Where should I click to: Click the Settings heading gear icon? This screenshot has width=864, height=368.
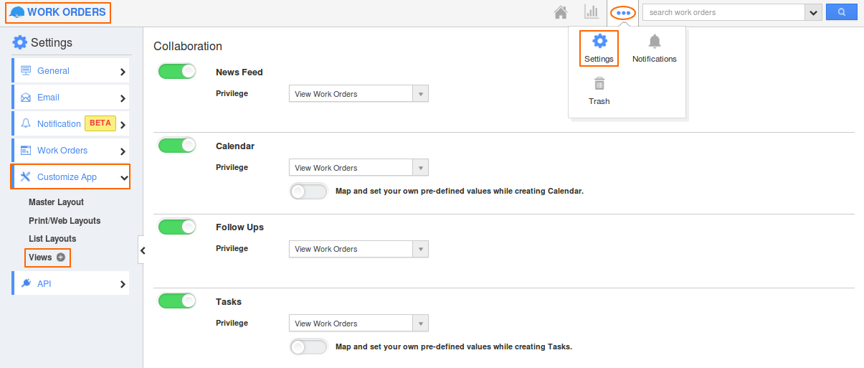click(x=20, y=42)
